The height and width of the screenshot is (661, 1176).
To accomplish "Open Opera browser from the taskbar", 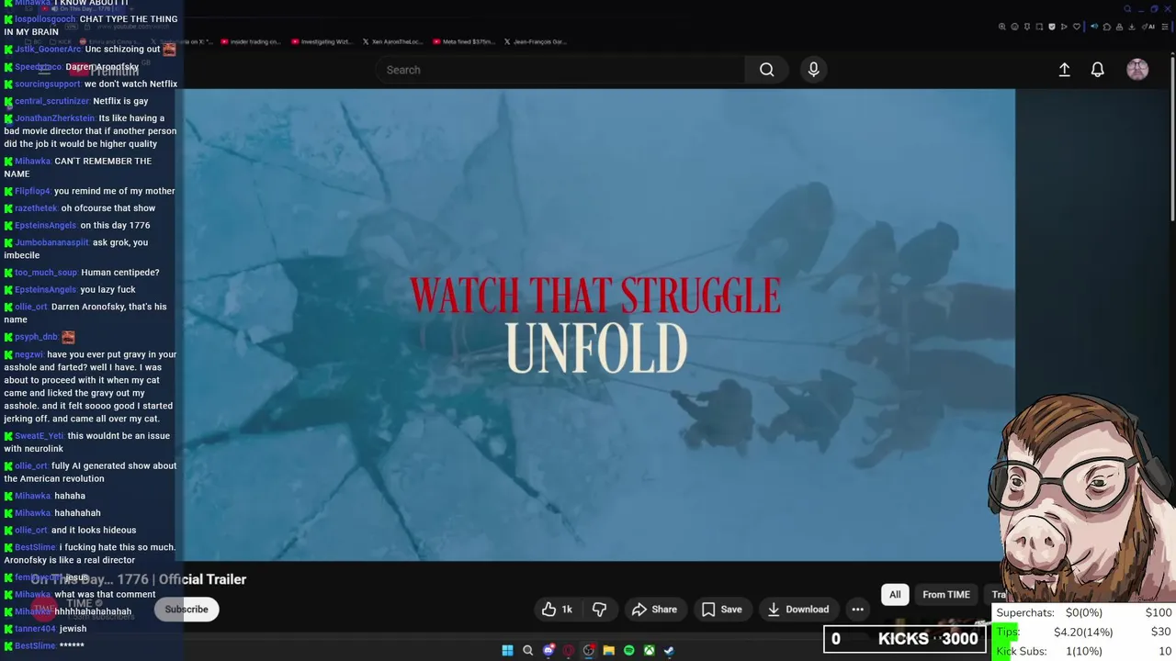I will click(x=569, y=651).
